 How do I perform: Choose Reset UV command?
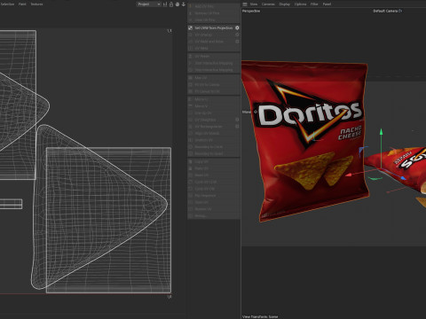[x=214, y=175]
